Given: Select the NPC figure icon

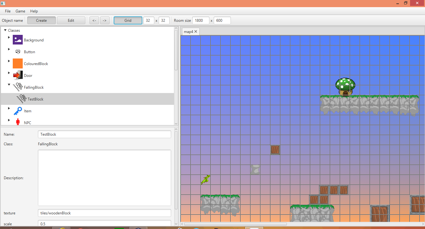Looking at the screenshot, I should (18, 122).
